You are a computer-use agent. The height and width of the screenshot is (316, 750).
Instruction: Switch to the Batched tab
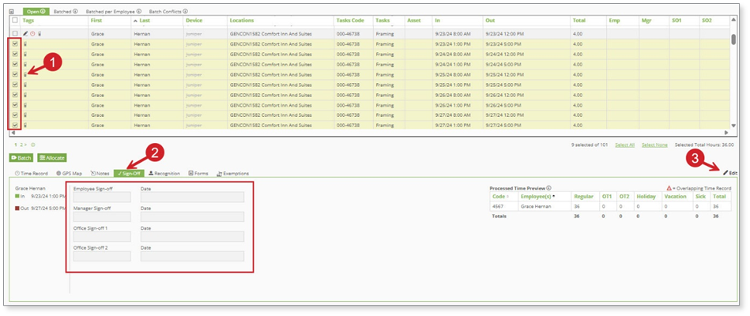tap(63, 12)
